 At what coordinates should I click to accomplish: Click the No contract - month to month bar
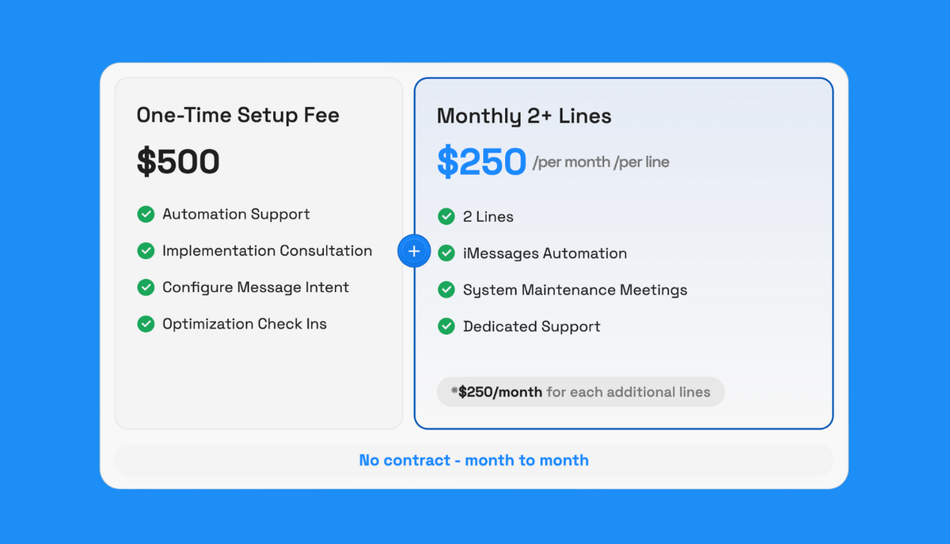click(x=473, y=460)
